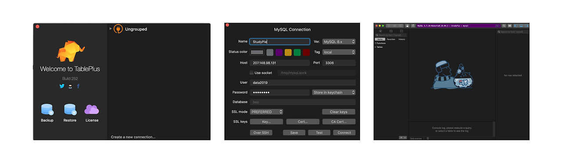This screenshot has width=562, height=163.
Task: Click the lock icon in main toolbar
Action: tap(407, 26)
